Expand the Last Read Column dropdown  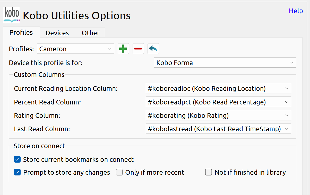[218, 129]
